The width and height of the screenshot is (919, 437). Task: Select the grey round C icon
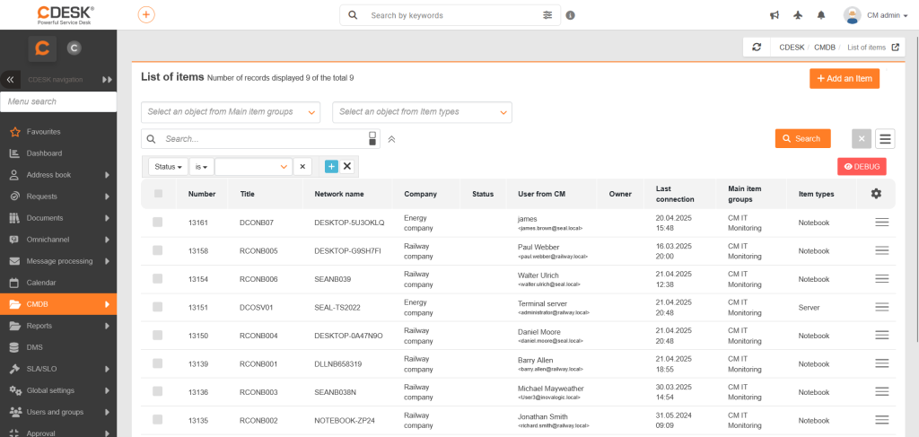coord(74,48)
